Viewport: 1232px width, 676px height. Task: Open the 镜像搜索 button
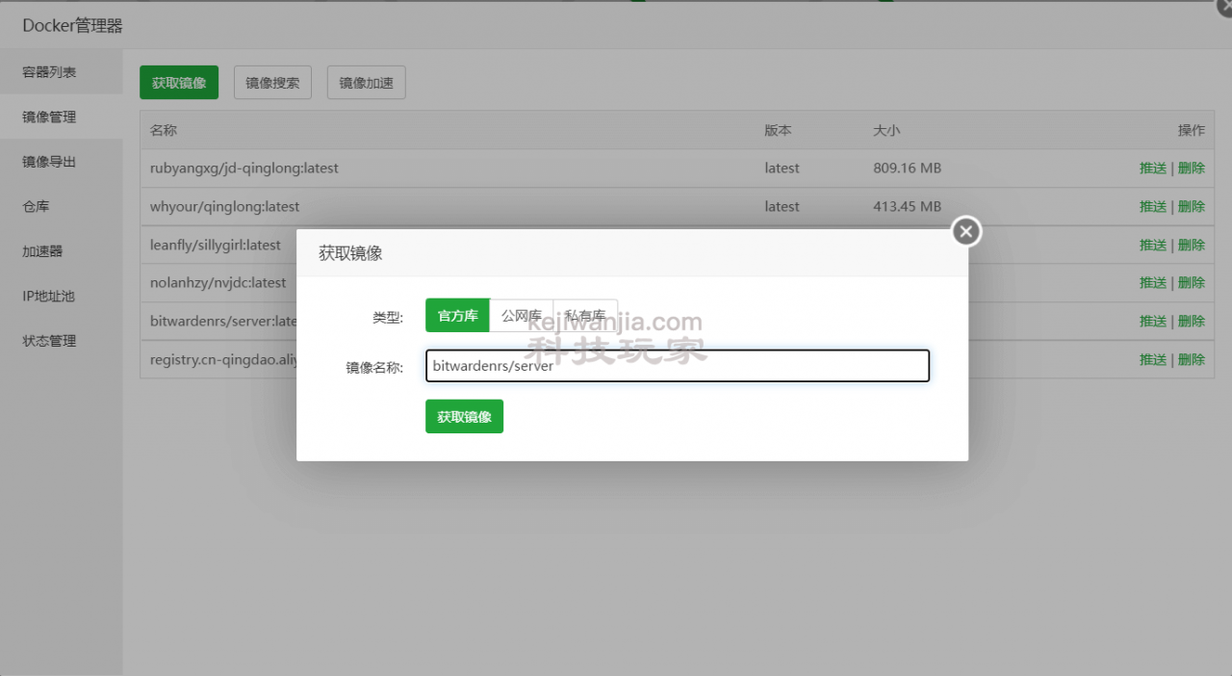(272, 83)
